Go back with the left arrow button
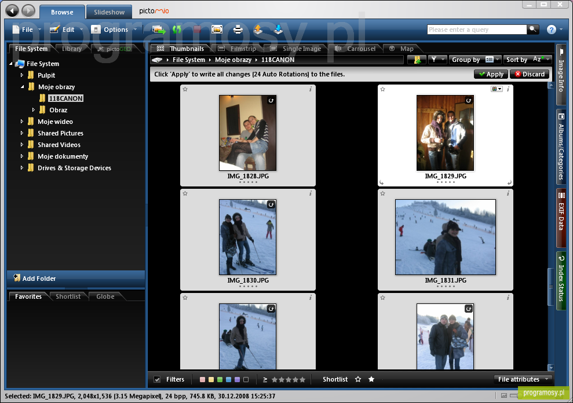Image resolution: width=573 pixels, height=403 pixels. [x=12, y=11]
